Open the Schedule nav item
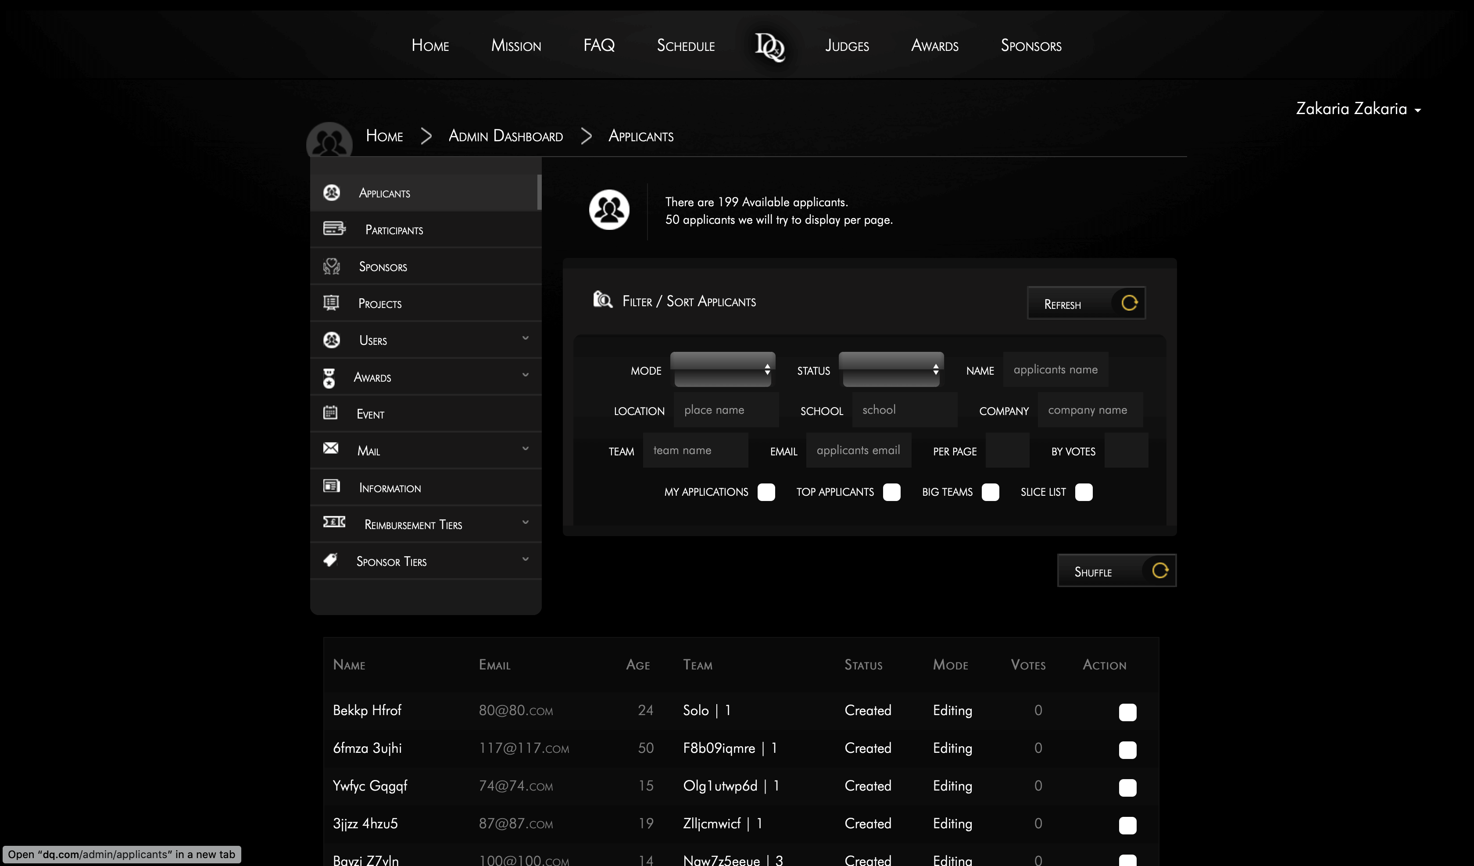 (686, 45)
